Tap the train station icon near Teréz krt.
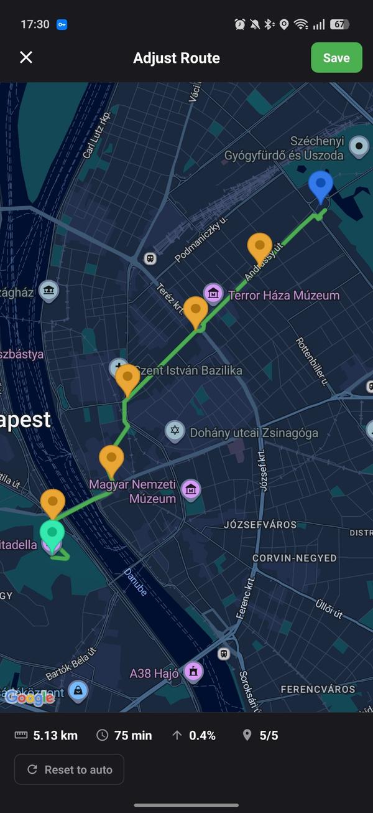This screenshot has height=813, width=373. [149, 258]
